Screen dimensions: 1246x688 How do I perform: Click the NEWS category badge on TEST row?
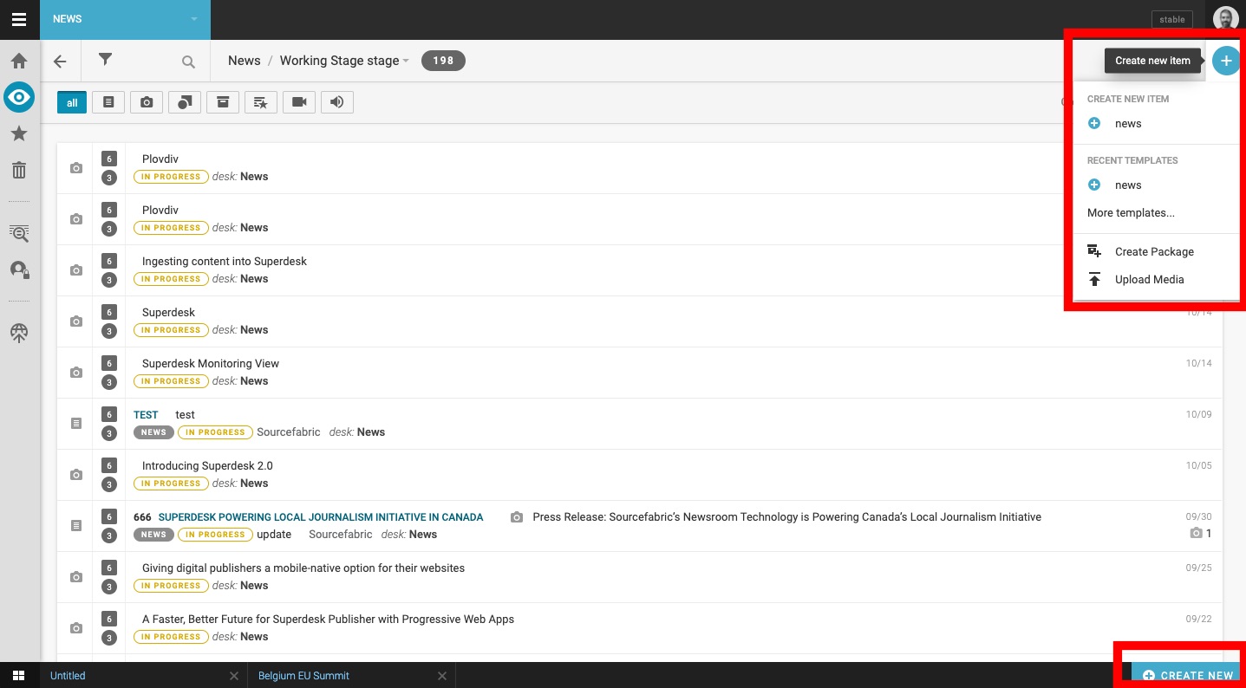click(153, 432)
